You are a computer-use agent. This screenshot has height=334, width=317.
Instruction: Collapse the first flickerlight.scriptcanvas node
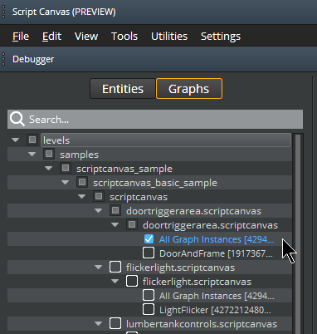(99, 267)
